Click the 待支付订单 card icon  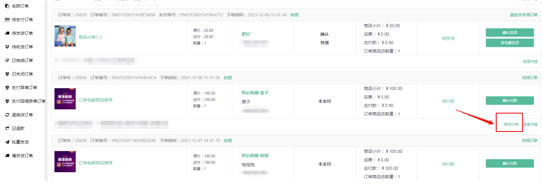[x=7, y=20]
